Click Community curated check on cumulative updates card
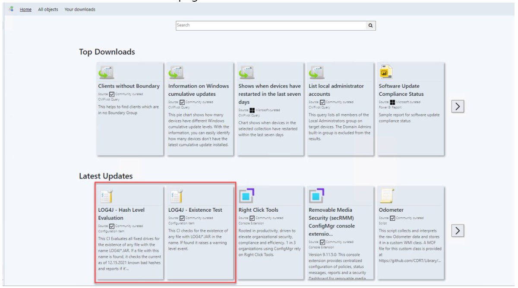 [x=182, y=102]
